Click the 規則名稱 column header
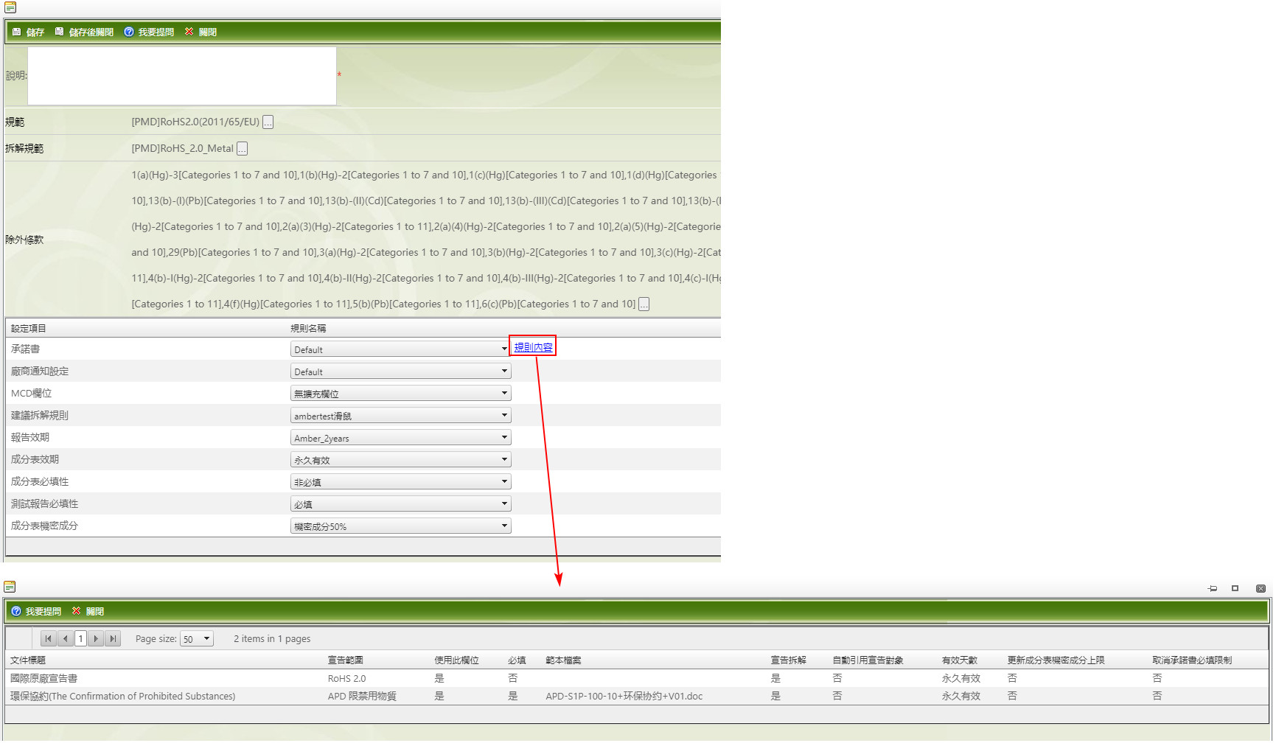The height and width of the screenshot is (743, 1276). (308, 329)
